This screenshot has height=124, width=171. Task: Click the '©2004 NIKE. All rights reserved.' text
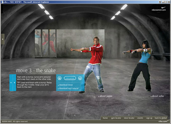(x=15, y=121)
